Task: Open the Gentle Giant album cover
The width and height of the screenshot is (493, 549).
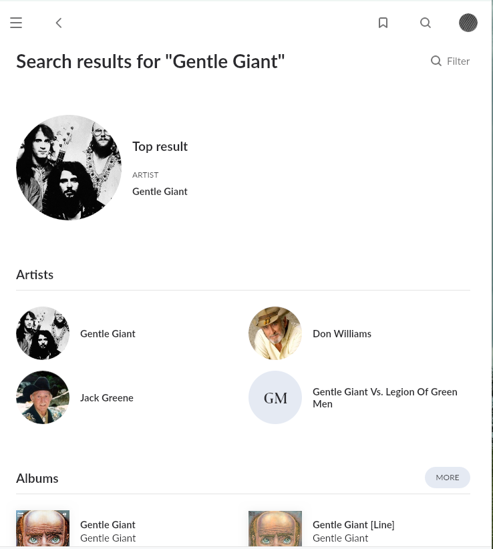Action: 43,528
